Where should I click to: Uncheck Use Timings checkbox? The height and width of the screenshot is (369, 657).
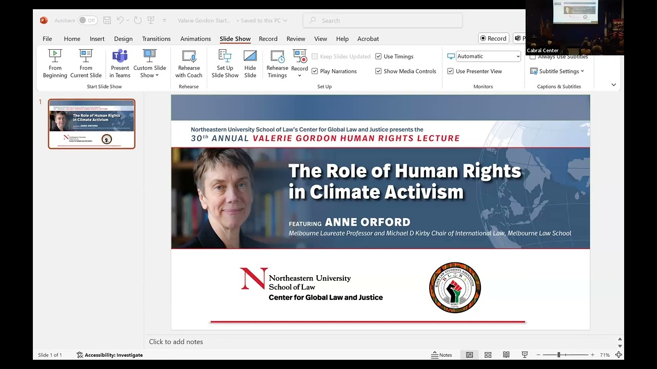click(378, 56)
